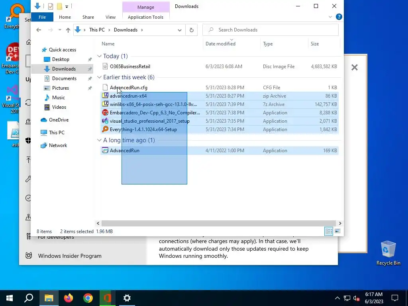Sort by the Size column header
This screenshot has width=408, height=306.
pos(315,44)
